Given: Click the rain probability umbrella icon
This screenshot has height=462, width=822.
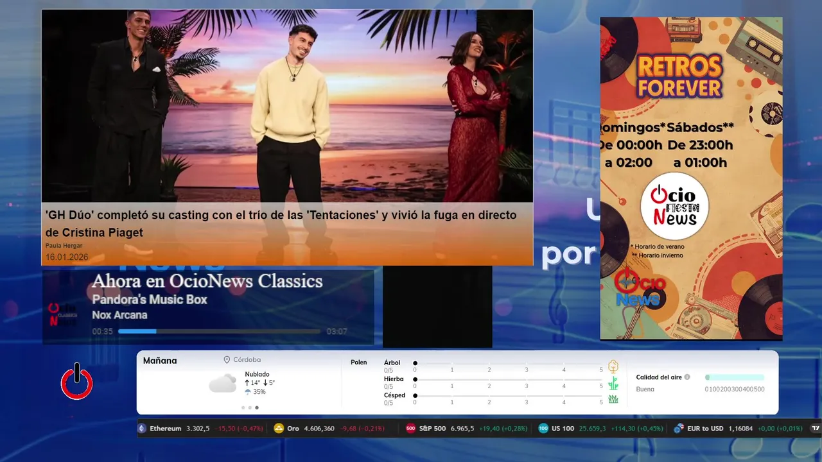Looking at the screenshot, I should point(248,391).
